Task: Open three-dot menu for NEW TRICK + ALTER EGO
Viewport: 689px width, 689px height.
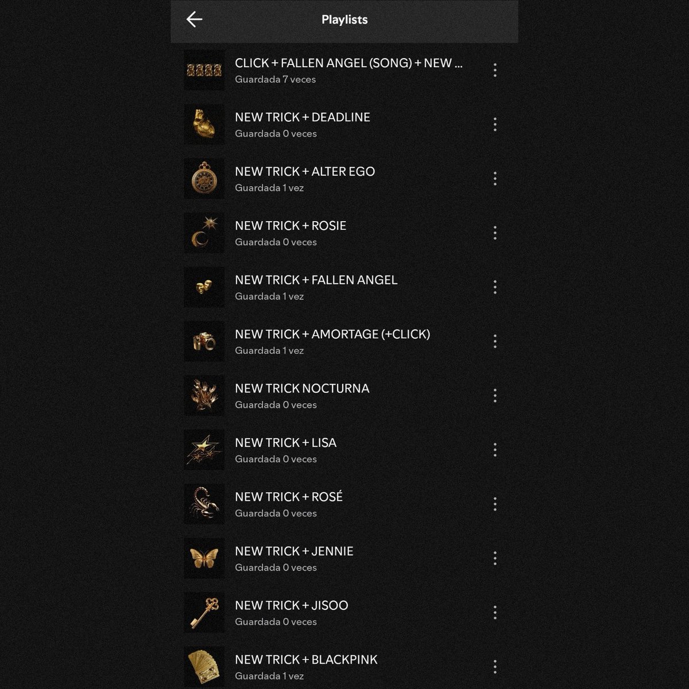Action: (x=495, y=179)
